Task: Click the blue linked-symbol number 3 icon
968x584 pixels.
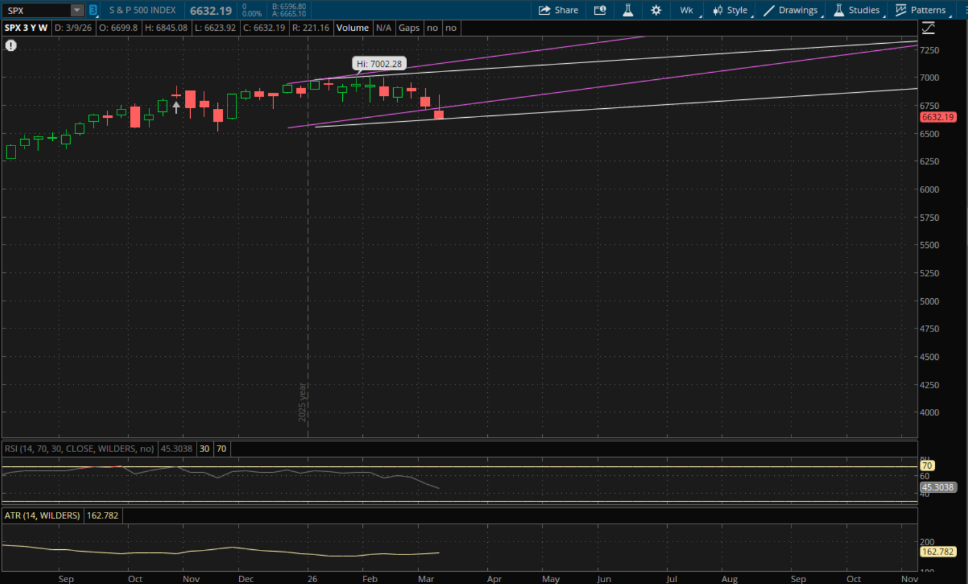Action: click(93, 10)
